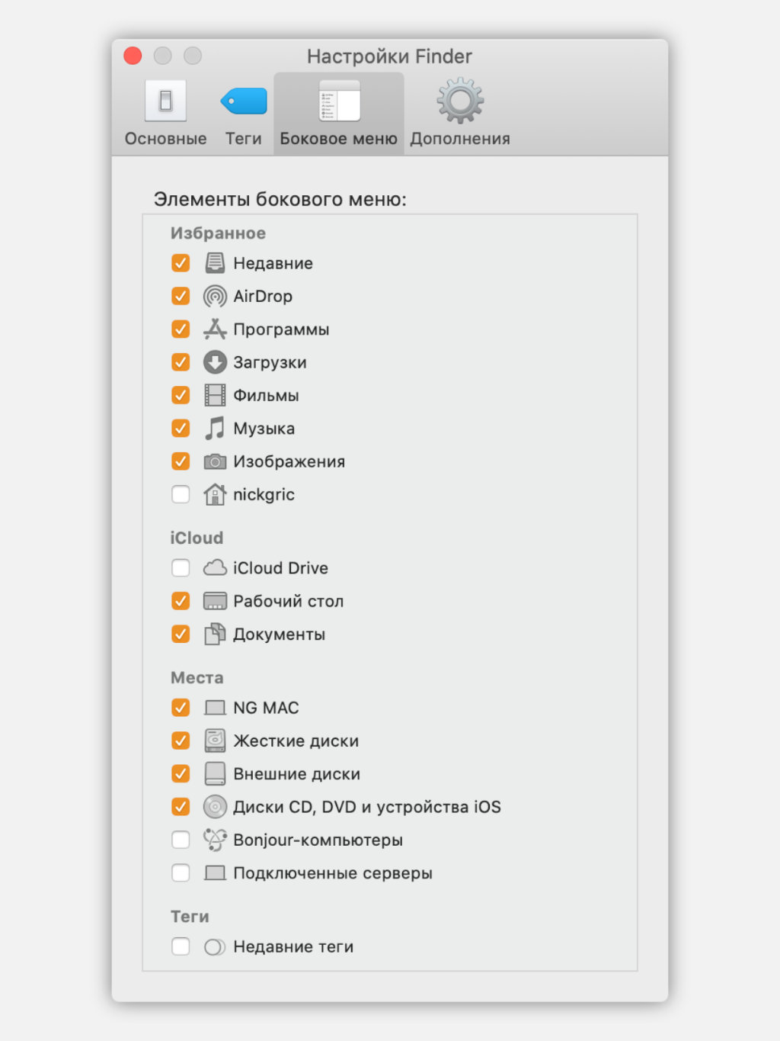The height and width of the screenshot is (1041, 780).
Task: Click the AirDrop icon in the list
Action: [215, 296]
